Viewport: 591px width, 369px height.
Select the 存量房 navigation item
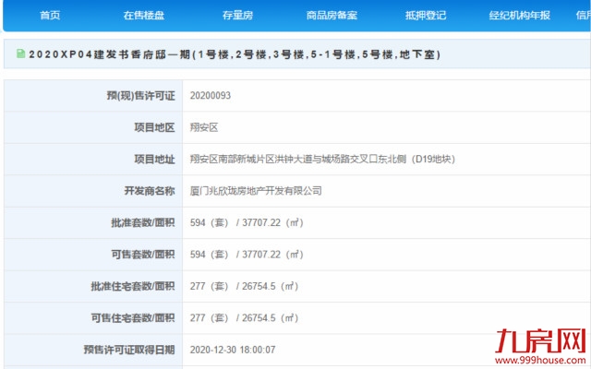click(x=237, y=15)
